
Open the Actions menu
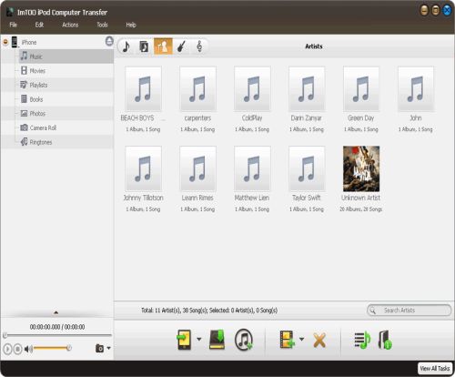tap(70, 25)
